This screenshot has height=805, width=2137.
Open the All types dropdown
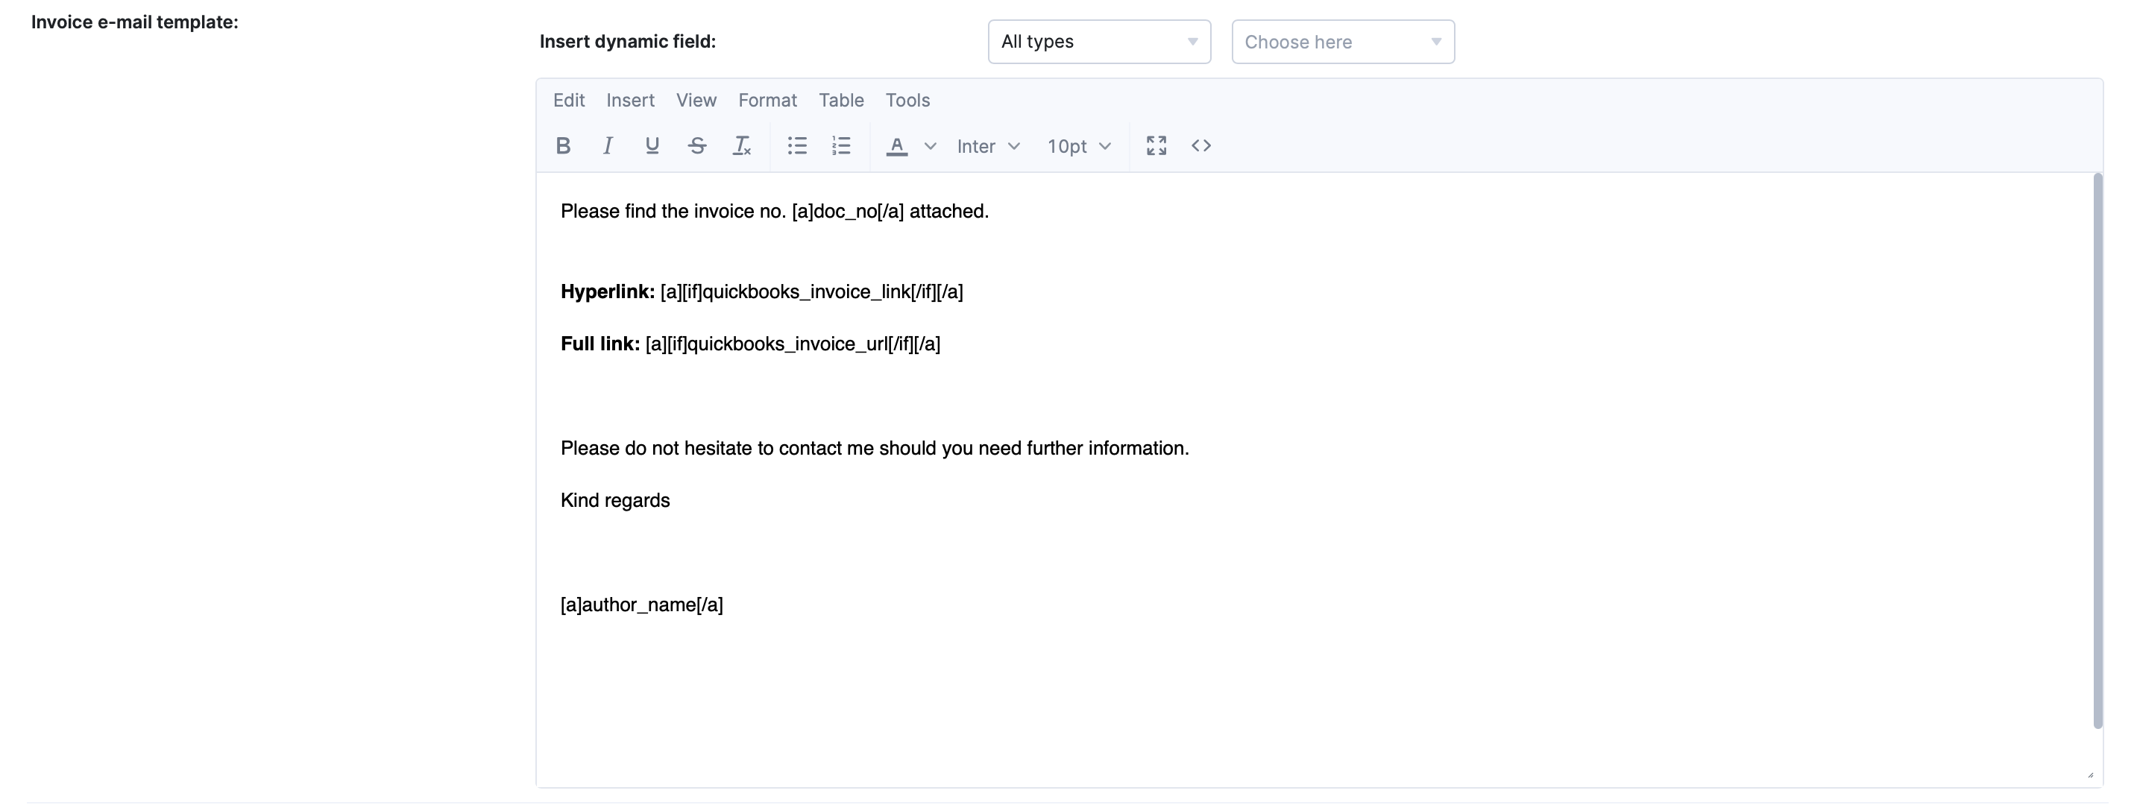(x=1098, y=42)
